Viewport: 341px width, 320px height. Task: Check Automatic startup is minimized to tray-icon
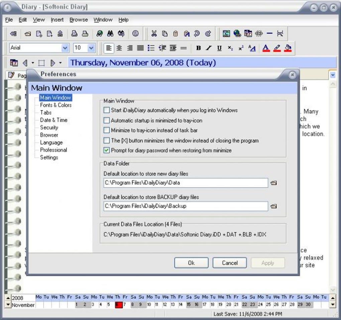coord(107,120)
